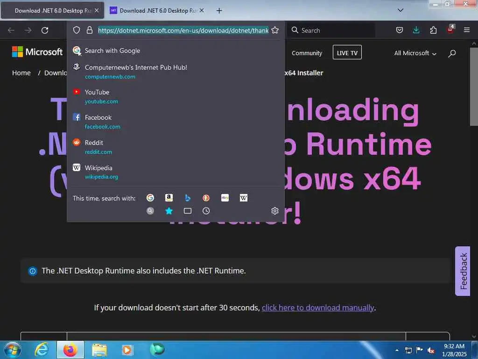Choose the Wikipedia suggestion row
Screen dimensions: 478x359
[x=176, y=172]
